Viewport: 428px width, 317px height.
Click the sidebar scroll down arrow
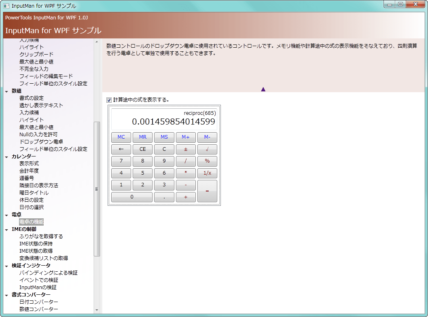[97, 310]
